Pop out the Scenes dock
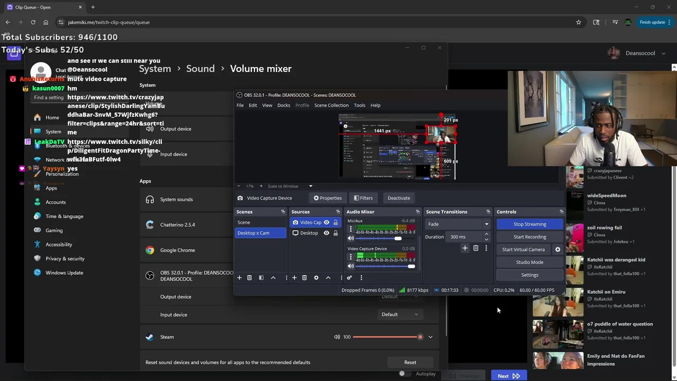 pos(283,212)
